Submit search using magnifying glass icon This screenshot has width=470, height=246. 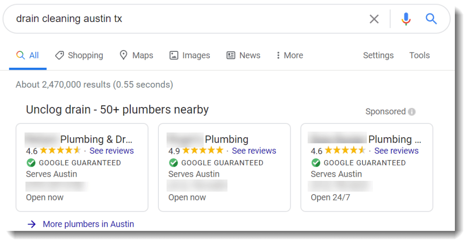(431, 19)
